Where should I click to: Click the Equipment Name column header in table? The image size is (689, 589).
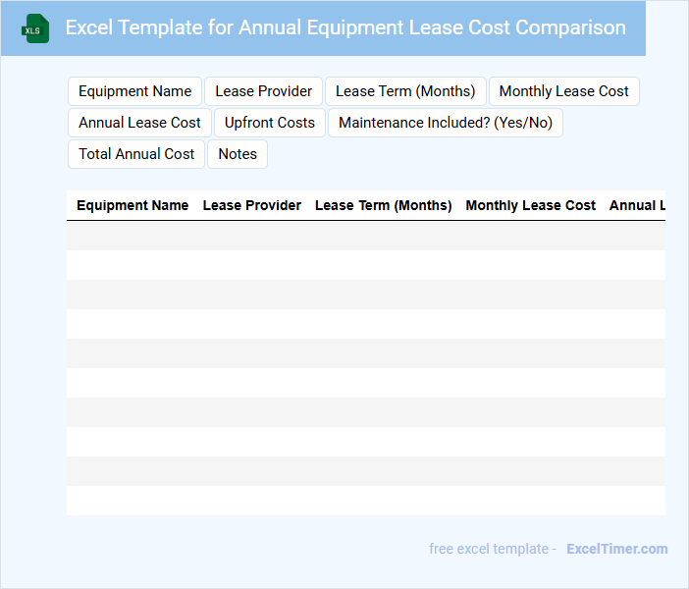(132, 205)
